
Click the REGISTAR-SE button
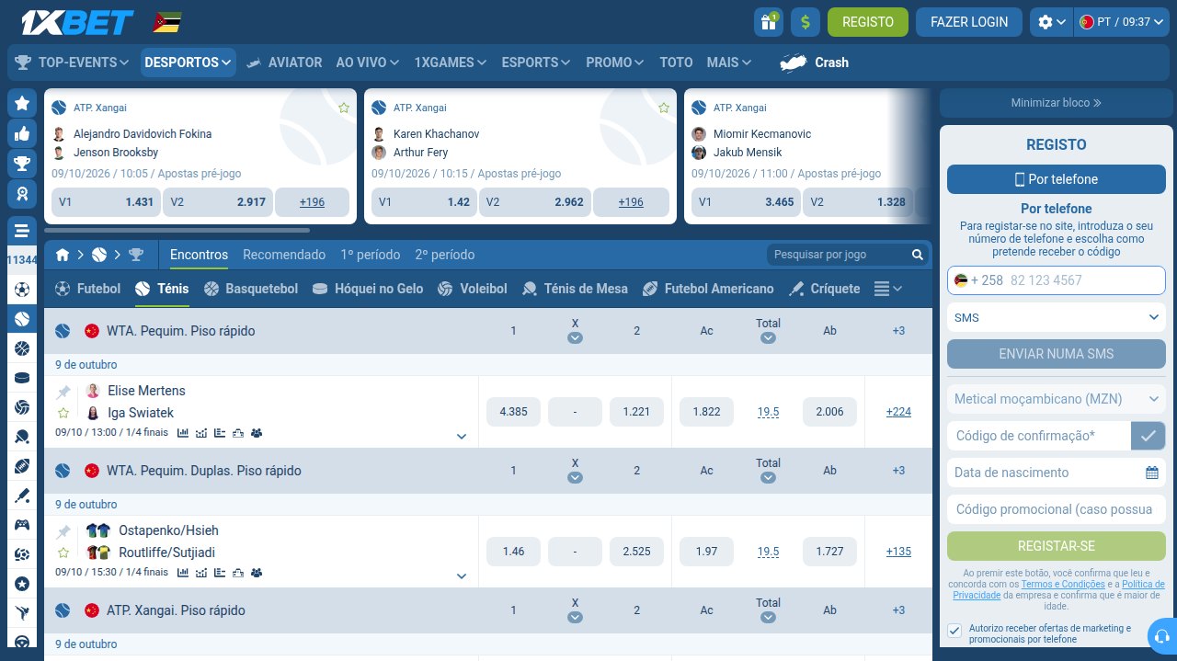point(1057,546)
